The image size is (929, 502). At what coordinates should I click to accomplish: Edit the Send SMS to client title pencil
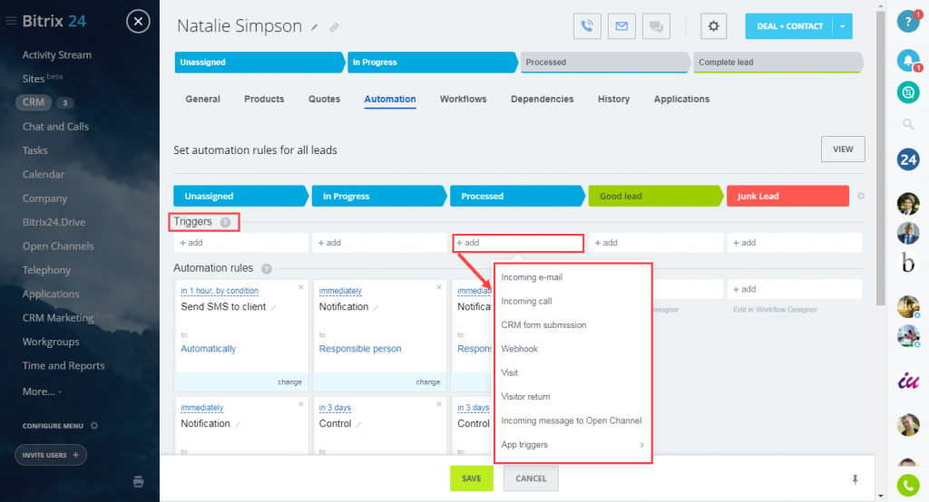click(273, 308)
